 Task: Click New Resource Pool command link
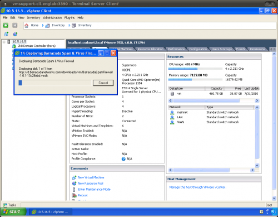point(91,184)
